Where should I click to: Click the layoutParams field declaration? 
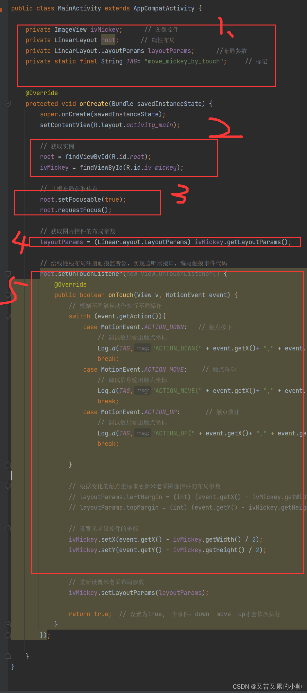click(169, 51)
